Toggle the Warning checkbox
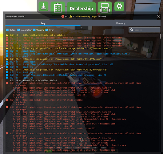163x154 pixels. click(34, 30)
